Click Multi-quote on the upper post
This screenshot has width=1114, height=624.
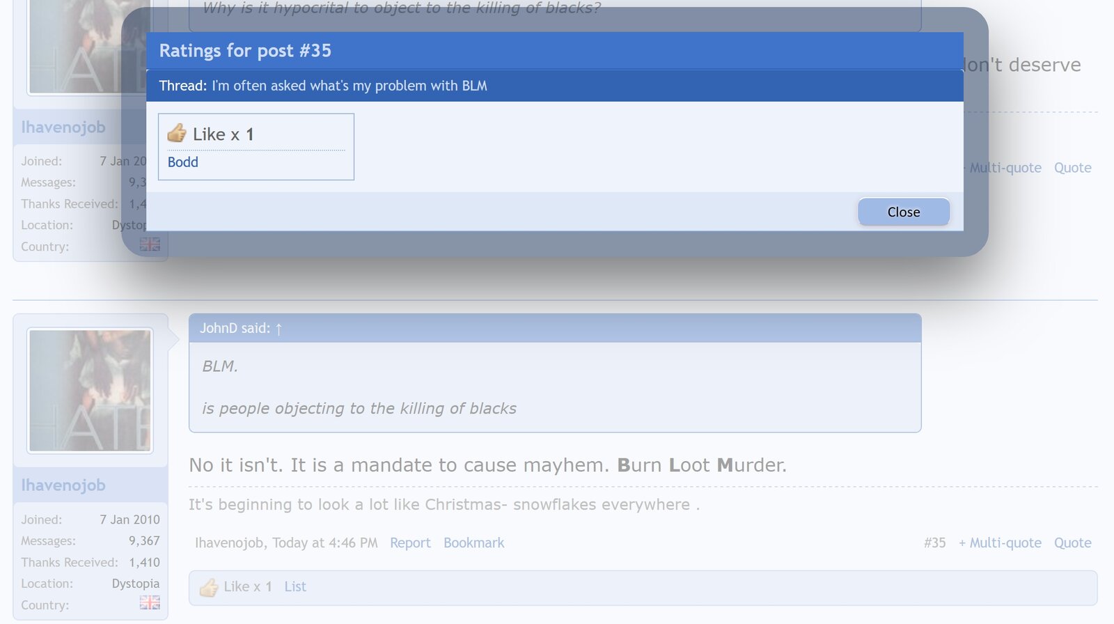[1005, 168]
